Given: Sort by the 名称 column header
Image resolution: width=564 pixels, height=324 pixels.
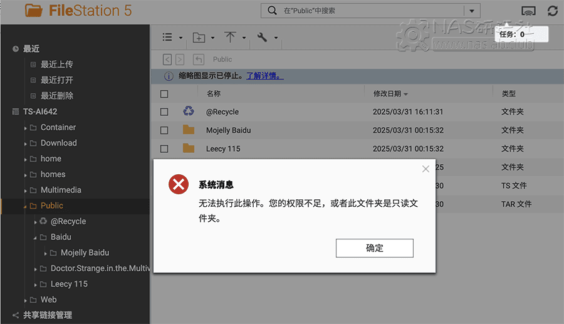Looking at the screenshot, I should point(213,93).
